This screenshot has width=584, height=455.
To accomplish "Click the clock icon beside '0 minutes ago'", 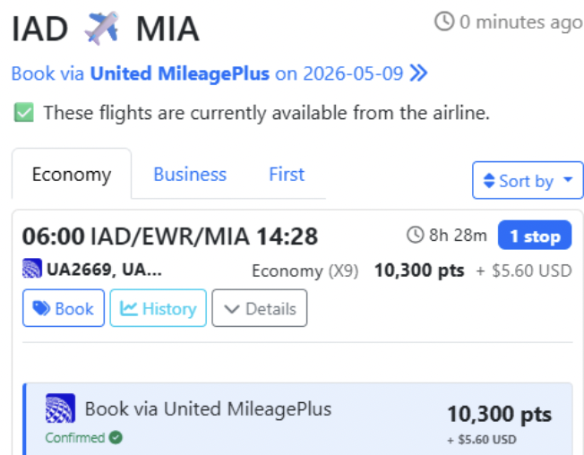I will coord(444,21).
